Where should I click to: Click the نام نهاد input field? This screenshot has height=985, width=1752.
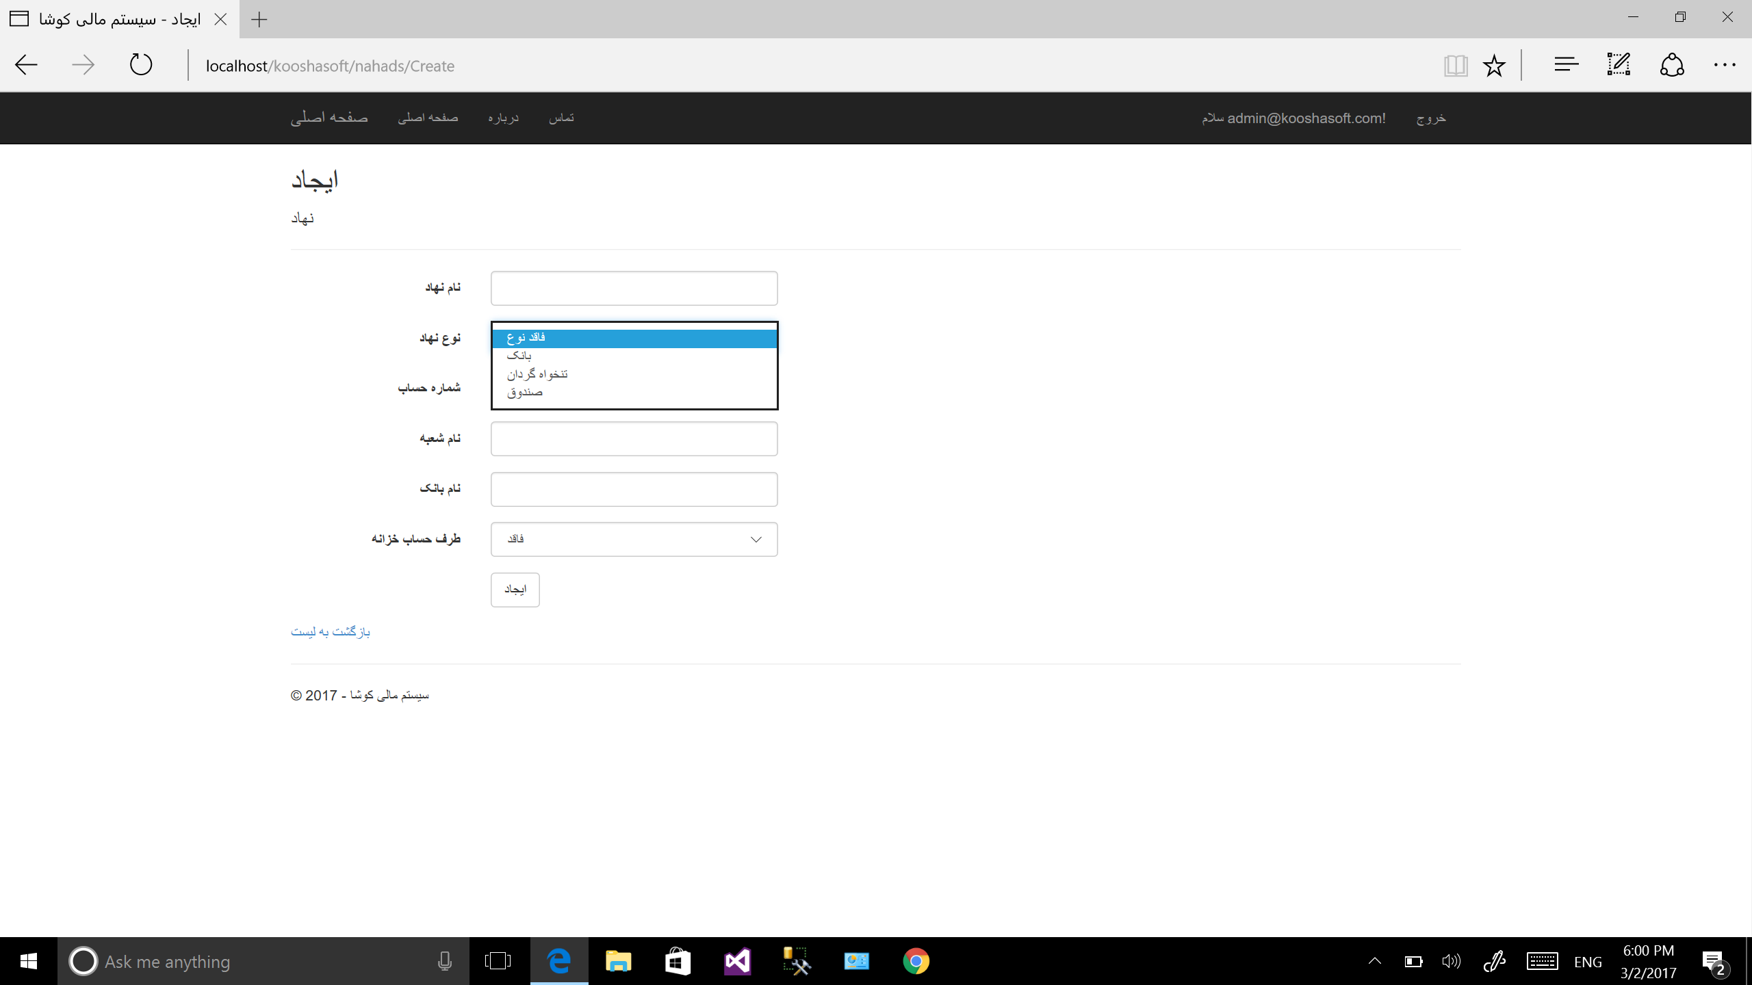click(634, 288)
